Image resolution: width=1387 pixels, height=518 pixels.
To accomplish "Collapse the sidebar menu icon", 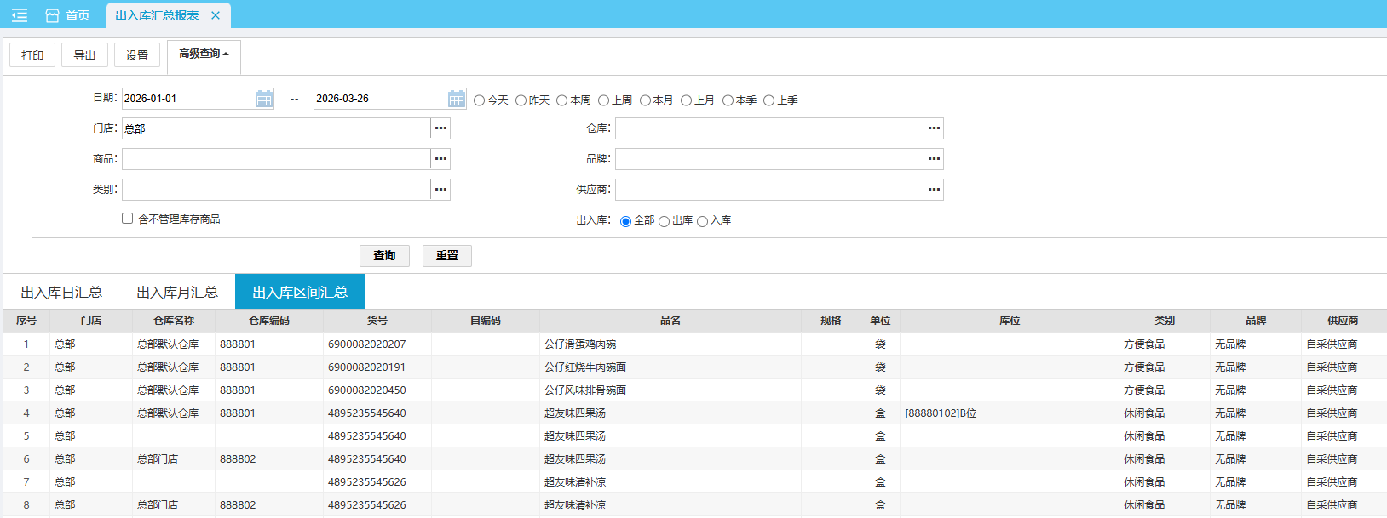I will coord(20,15).
